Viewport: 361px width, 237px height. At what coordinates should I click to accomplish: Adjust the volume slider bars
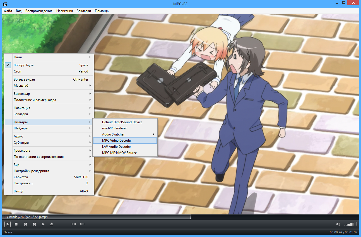[350, 224]
